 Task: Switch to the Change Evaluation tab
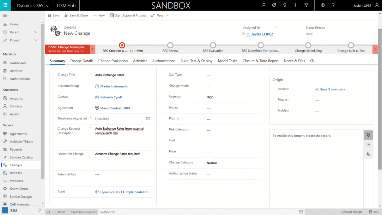click(113, 61)
